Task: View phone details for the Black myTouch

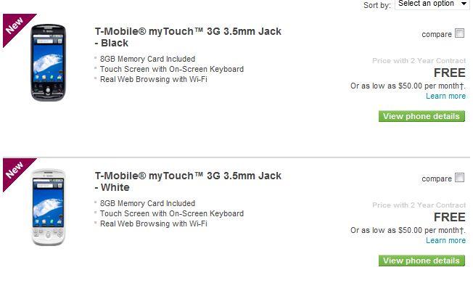Action: [421, 116]
